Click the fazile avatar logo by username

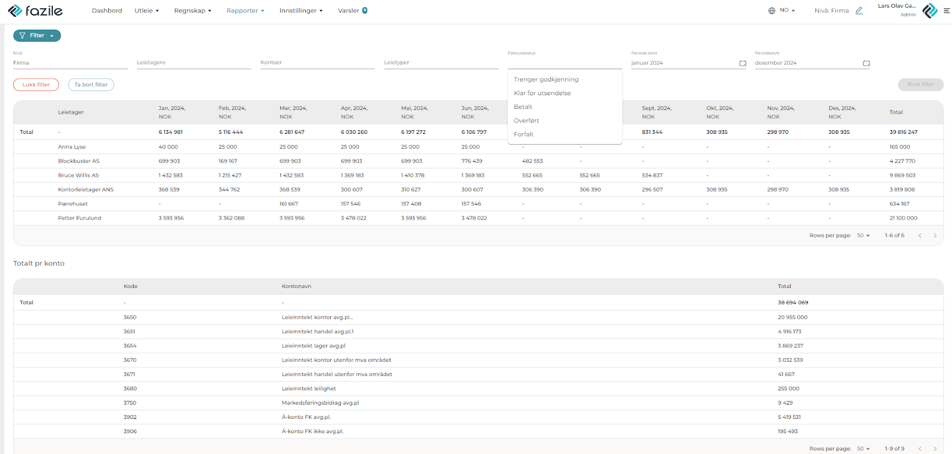(930, 11)
